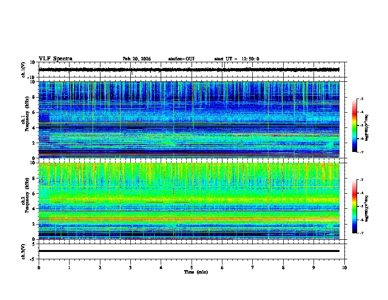Screen dimensions: 388x300
Task: Click the "8" kHz tick of ch.1 spectrogram
Action: pos(34,97)
